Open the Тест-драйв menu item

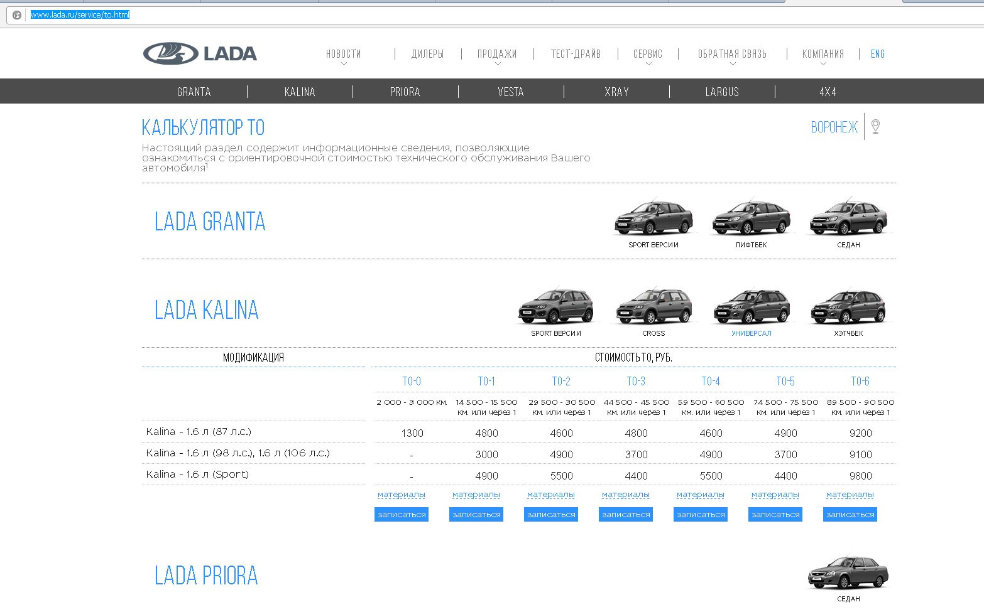[576, 54]
